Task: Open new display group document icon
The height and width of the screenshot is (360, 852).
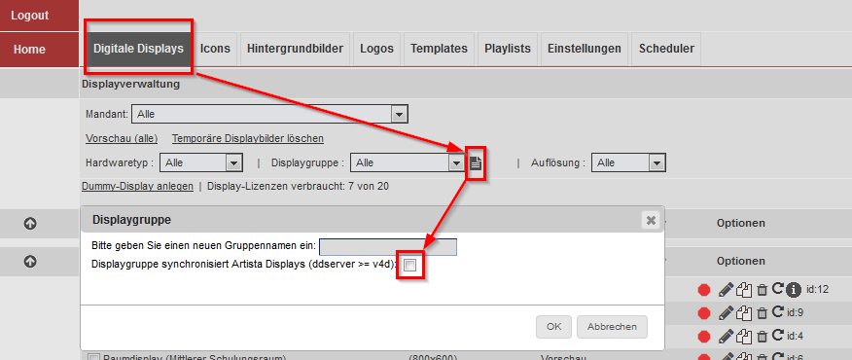Action: tap(476, 162)
